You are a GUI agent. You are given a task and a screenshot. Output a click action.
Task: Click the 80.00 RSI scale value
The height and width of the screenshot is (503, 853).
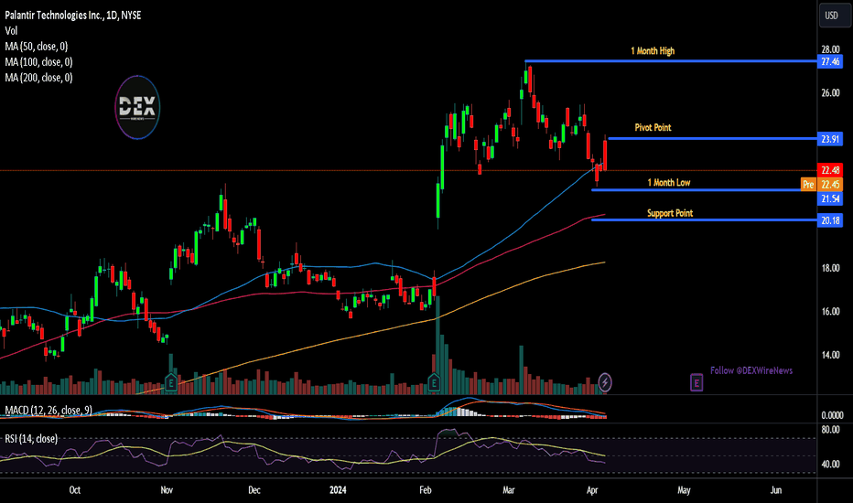[830, 430]
